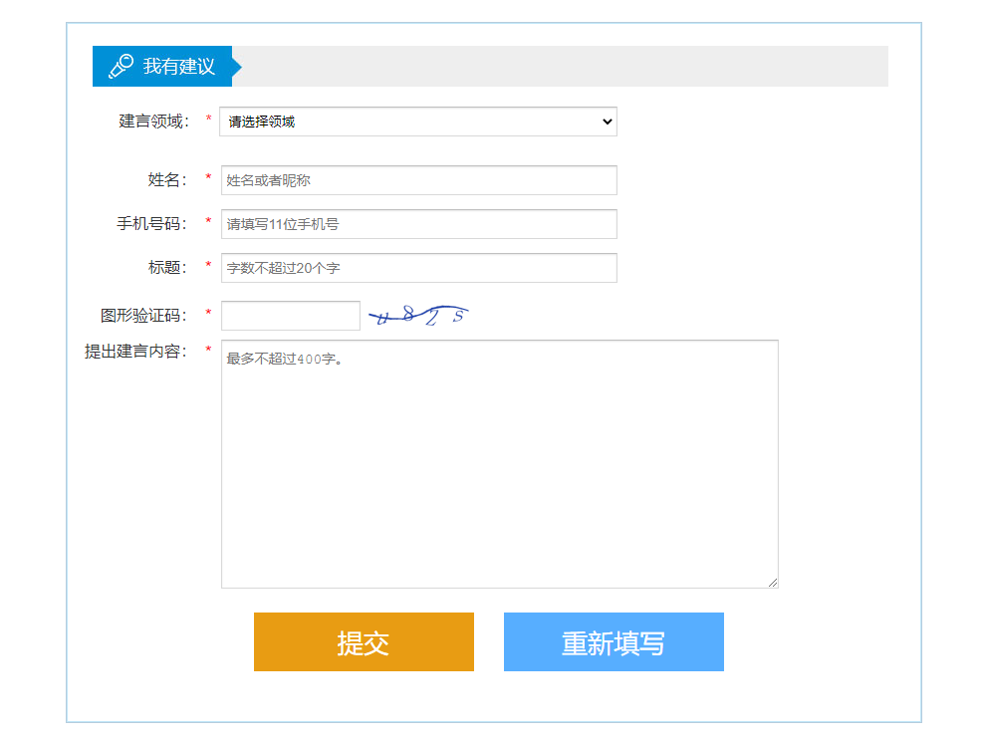Click the red asterisk beside 图形验证码
The width and height of the screenshot is (986, 739).
208,315
